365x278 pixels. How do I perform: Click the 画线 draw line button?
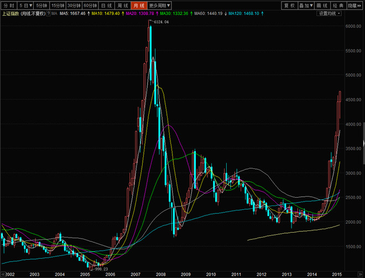pos(322,6)
